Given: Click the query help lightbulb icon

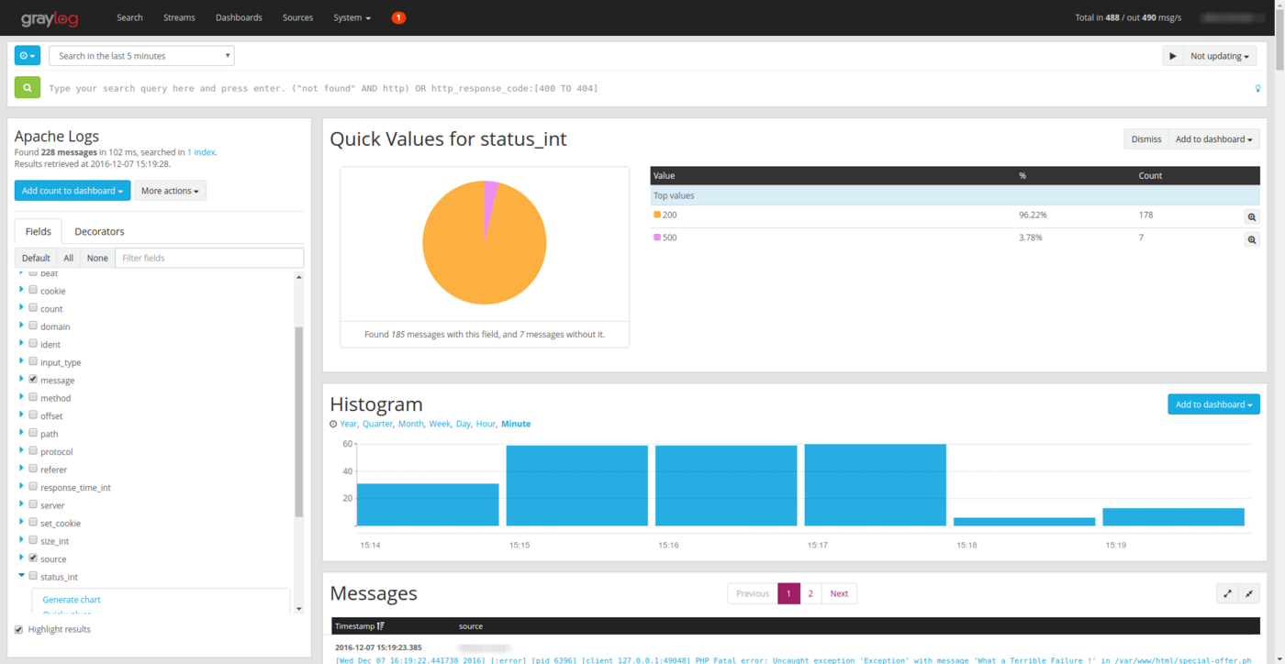Looking at the screenshot, I should [x=1257, y=89].
